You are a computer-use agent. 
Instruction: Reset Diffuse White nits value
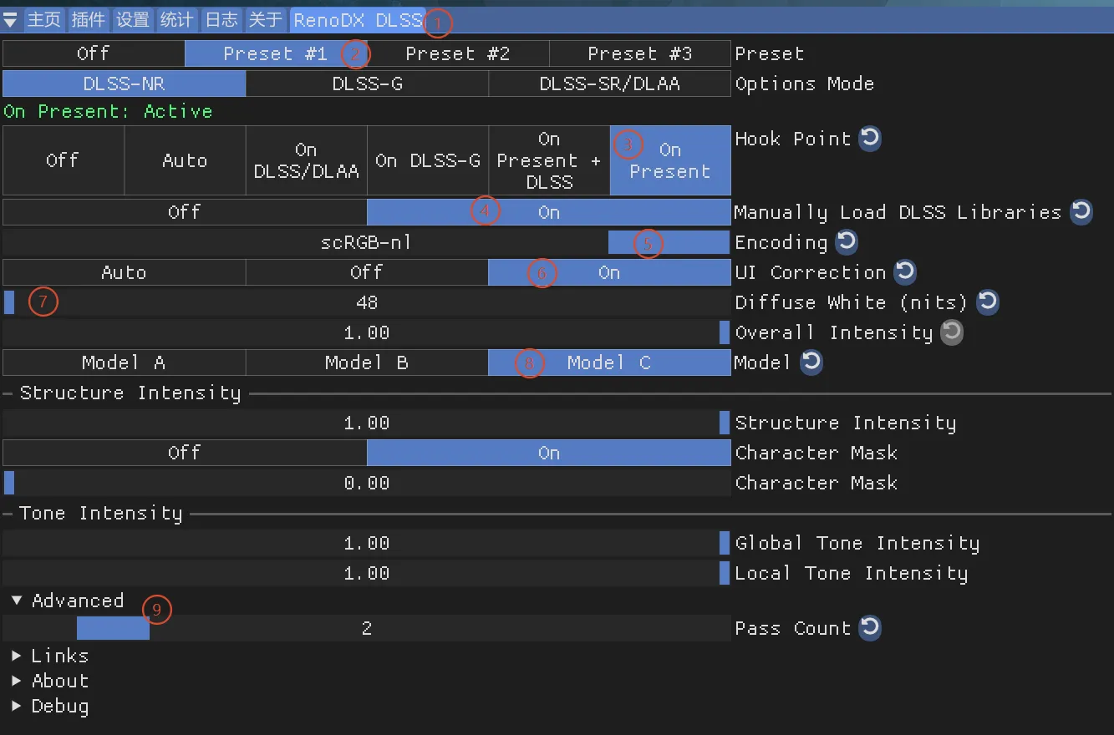point(988,302)
